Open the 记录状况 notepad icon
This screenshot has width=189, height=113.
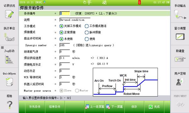coord(9,14)
